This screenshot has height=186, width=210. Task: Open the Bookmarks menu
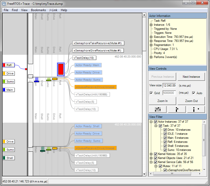(38, 10)
